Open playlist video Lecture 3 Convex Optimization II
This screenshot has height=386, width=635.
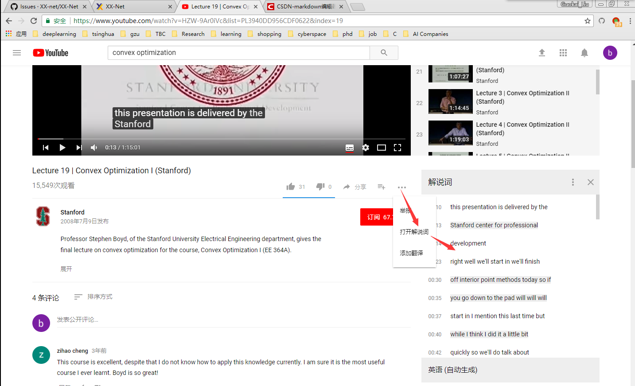505,102
